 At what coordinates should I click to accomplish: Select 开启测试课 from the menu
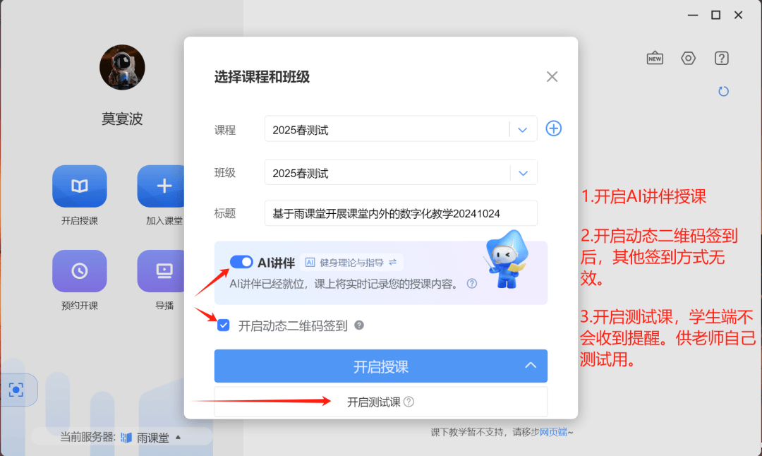coord(374,402)
